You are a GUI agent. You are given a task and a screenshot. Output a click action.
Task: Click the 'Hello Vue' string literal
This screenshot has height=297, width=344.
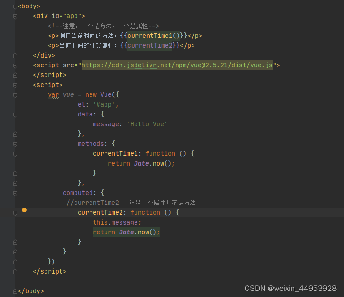click(147, 124)
